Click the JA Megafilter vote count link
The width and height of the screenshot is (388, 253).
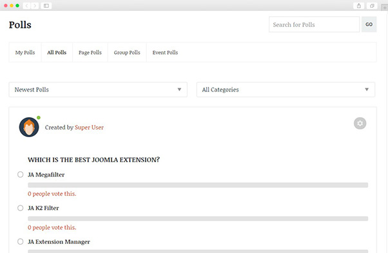(52, 194)
